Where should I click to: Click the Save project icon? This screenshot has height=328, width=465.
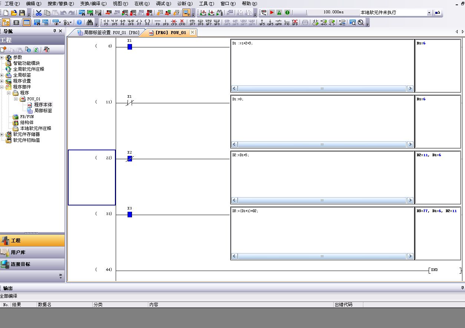22,13
